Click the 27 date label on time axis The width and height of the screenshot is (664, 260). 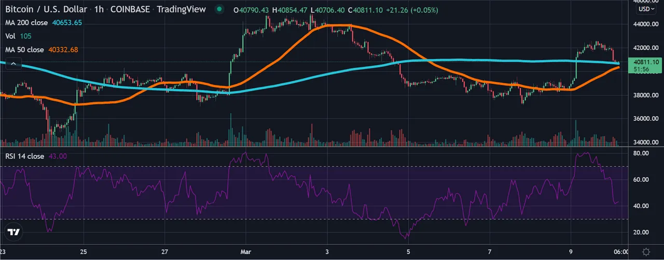(x=164, y=252)
